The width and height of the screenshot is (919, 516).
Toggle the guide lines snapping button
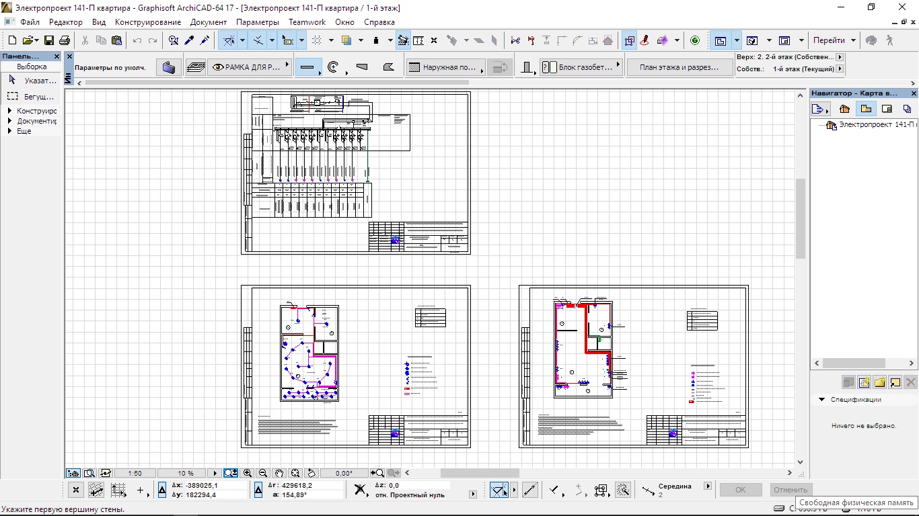(229, 40)
